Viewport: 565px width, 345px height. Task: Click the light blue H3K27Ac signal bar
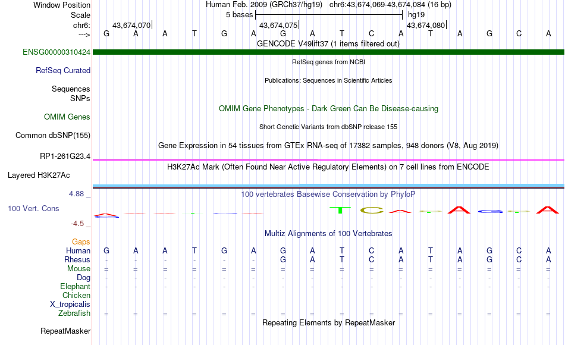[329, 186]
